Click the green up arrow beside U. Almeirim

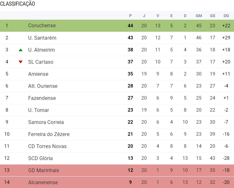pyautogui.click(x=21, y=50)
